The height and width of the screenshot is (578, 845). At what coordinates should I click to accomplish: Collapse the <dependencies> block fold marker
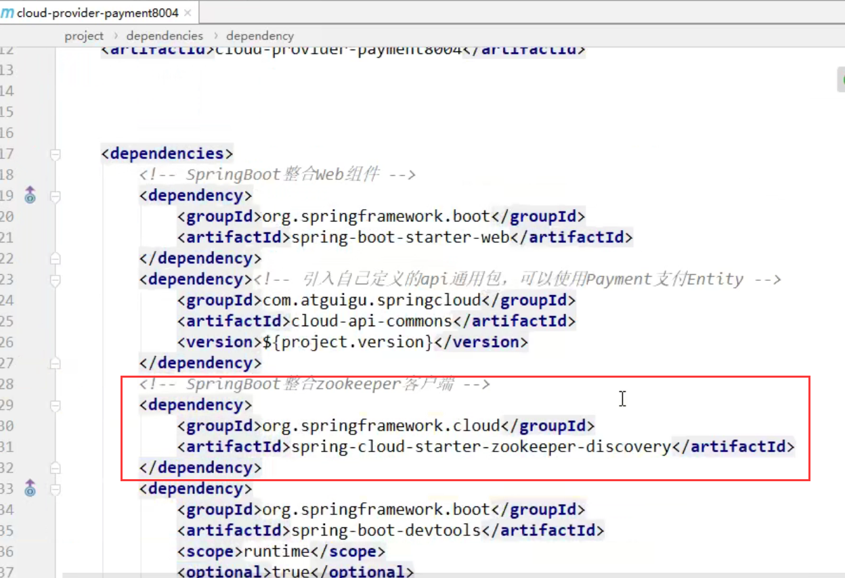[56, 154]
